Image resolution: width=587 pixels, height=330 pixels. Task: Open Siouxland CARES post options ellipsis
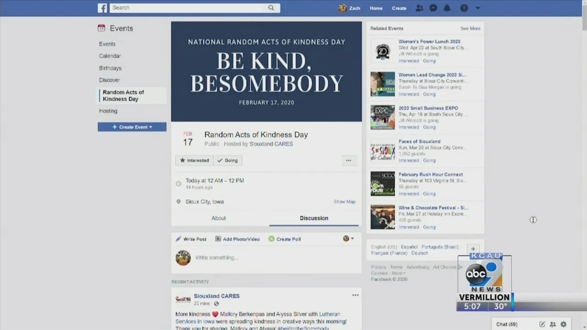(355, 295)
